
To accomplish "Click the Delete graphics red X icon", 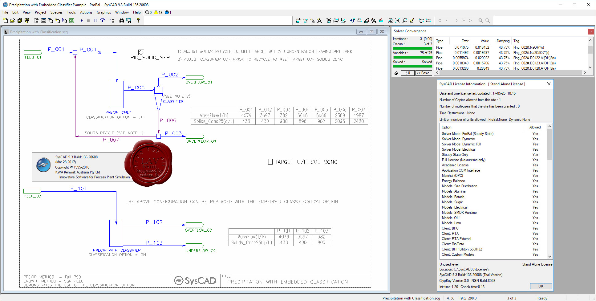I will click(x=381, y=21).
